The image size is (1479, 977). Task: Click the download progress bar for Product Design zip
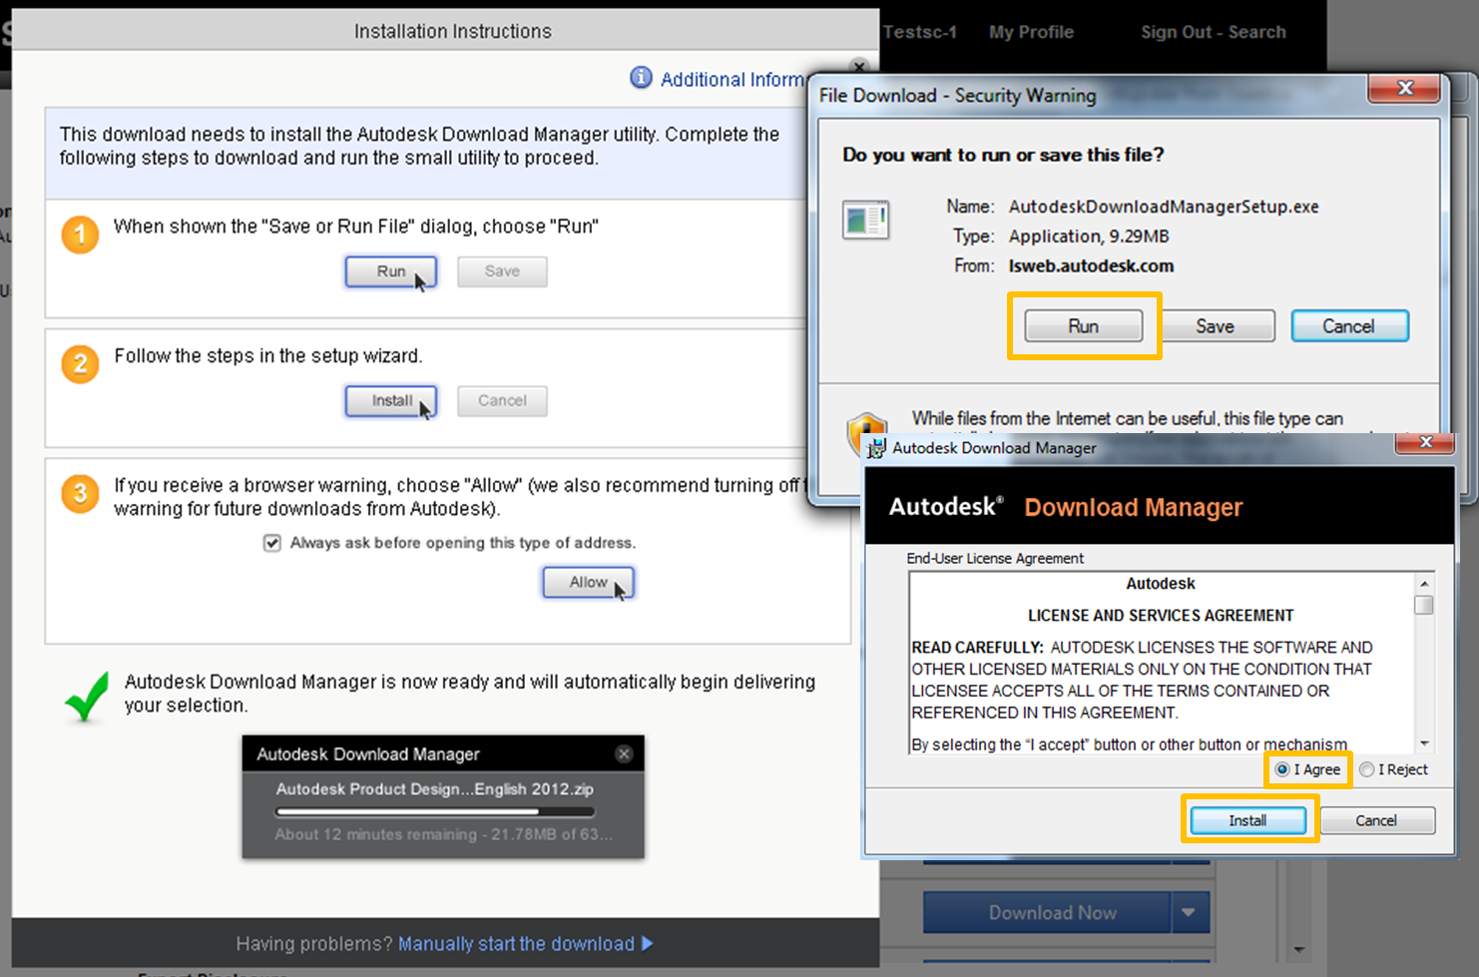click(x=434, y=812)
